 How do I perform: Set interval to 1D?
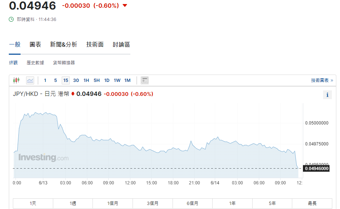click(x=107, y=80)
